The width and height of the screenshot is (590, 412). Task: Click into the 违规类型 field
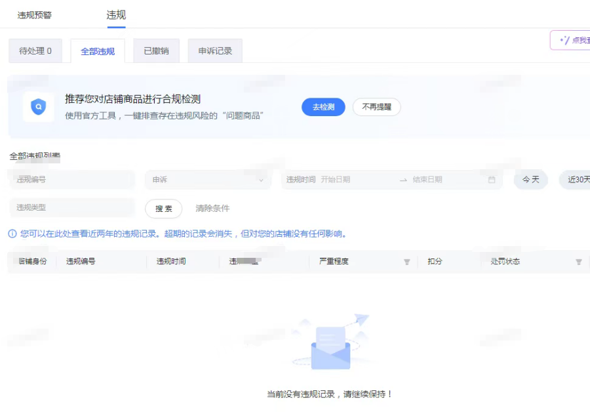tap(72, 208)
